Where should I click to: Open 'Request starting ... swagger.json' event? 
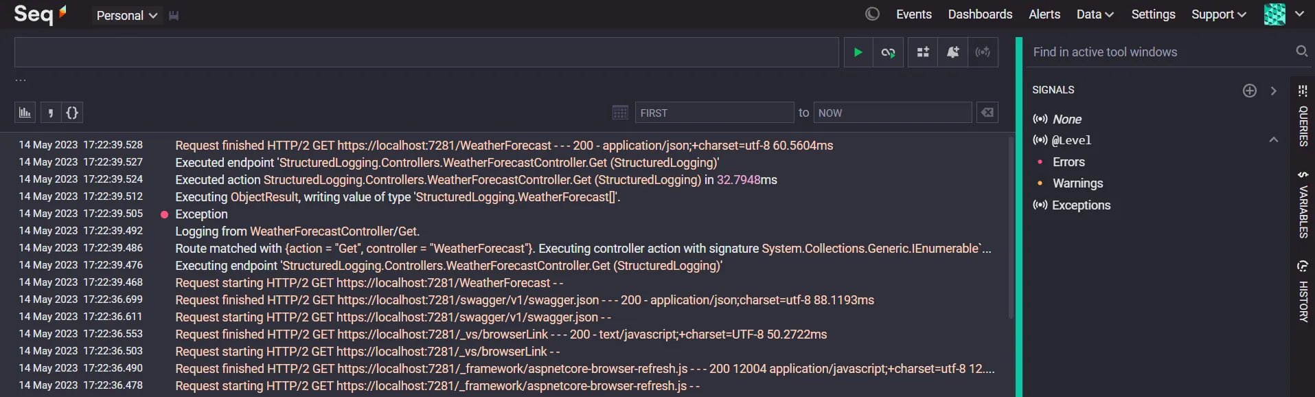click(x=393, y=317)
